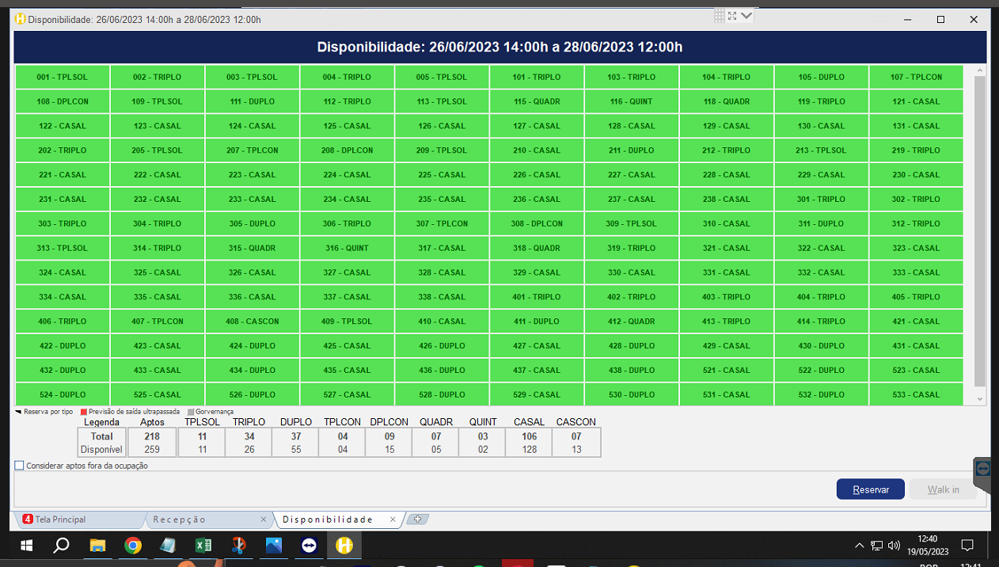Open the TeamViewer side panel tab

click(x=983, y=469)
